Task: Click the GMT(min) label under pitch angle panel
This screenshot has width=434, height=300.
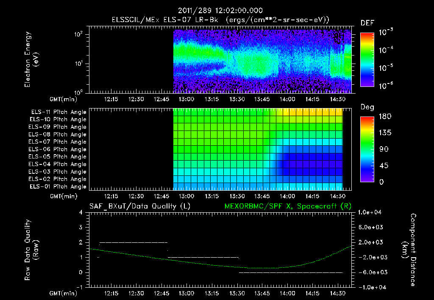Action: tap(64, 197)
